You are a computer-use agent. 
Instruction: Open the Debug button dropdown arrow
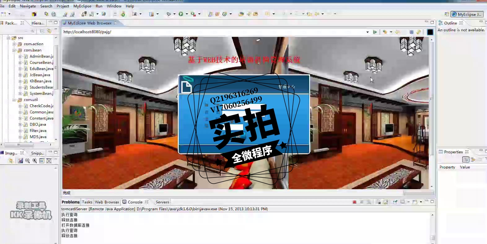coord(174,14)
